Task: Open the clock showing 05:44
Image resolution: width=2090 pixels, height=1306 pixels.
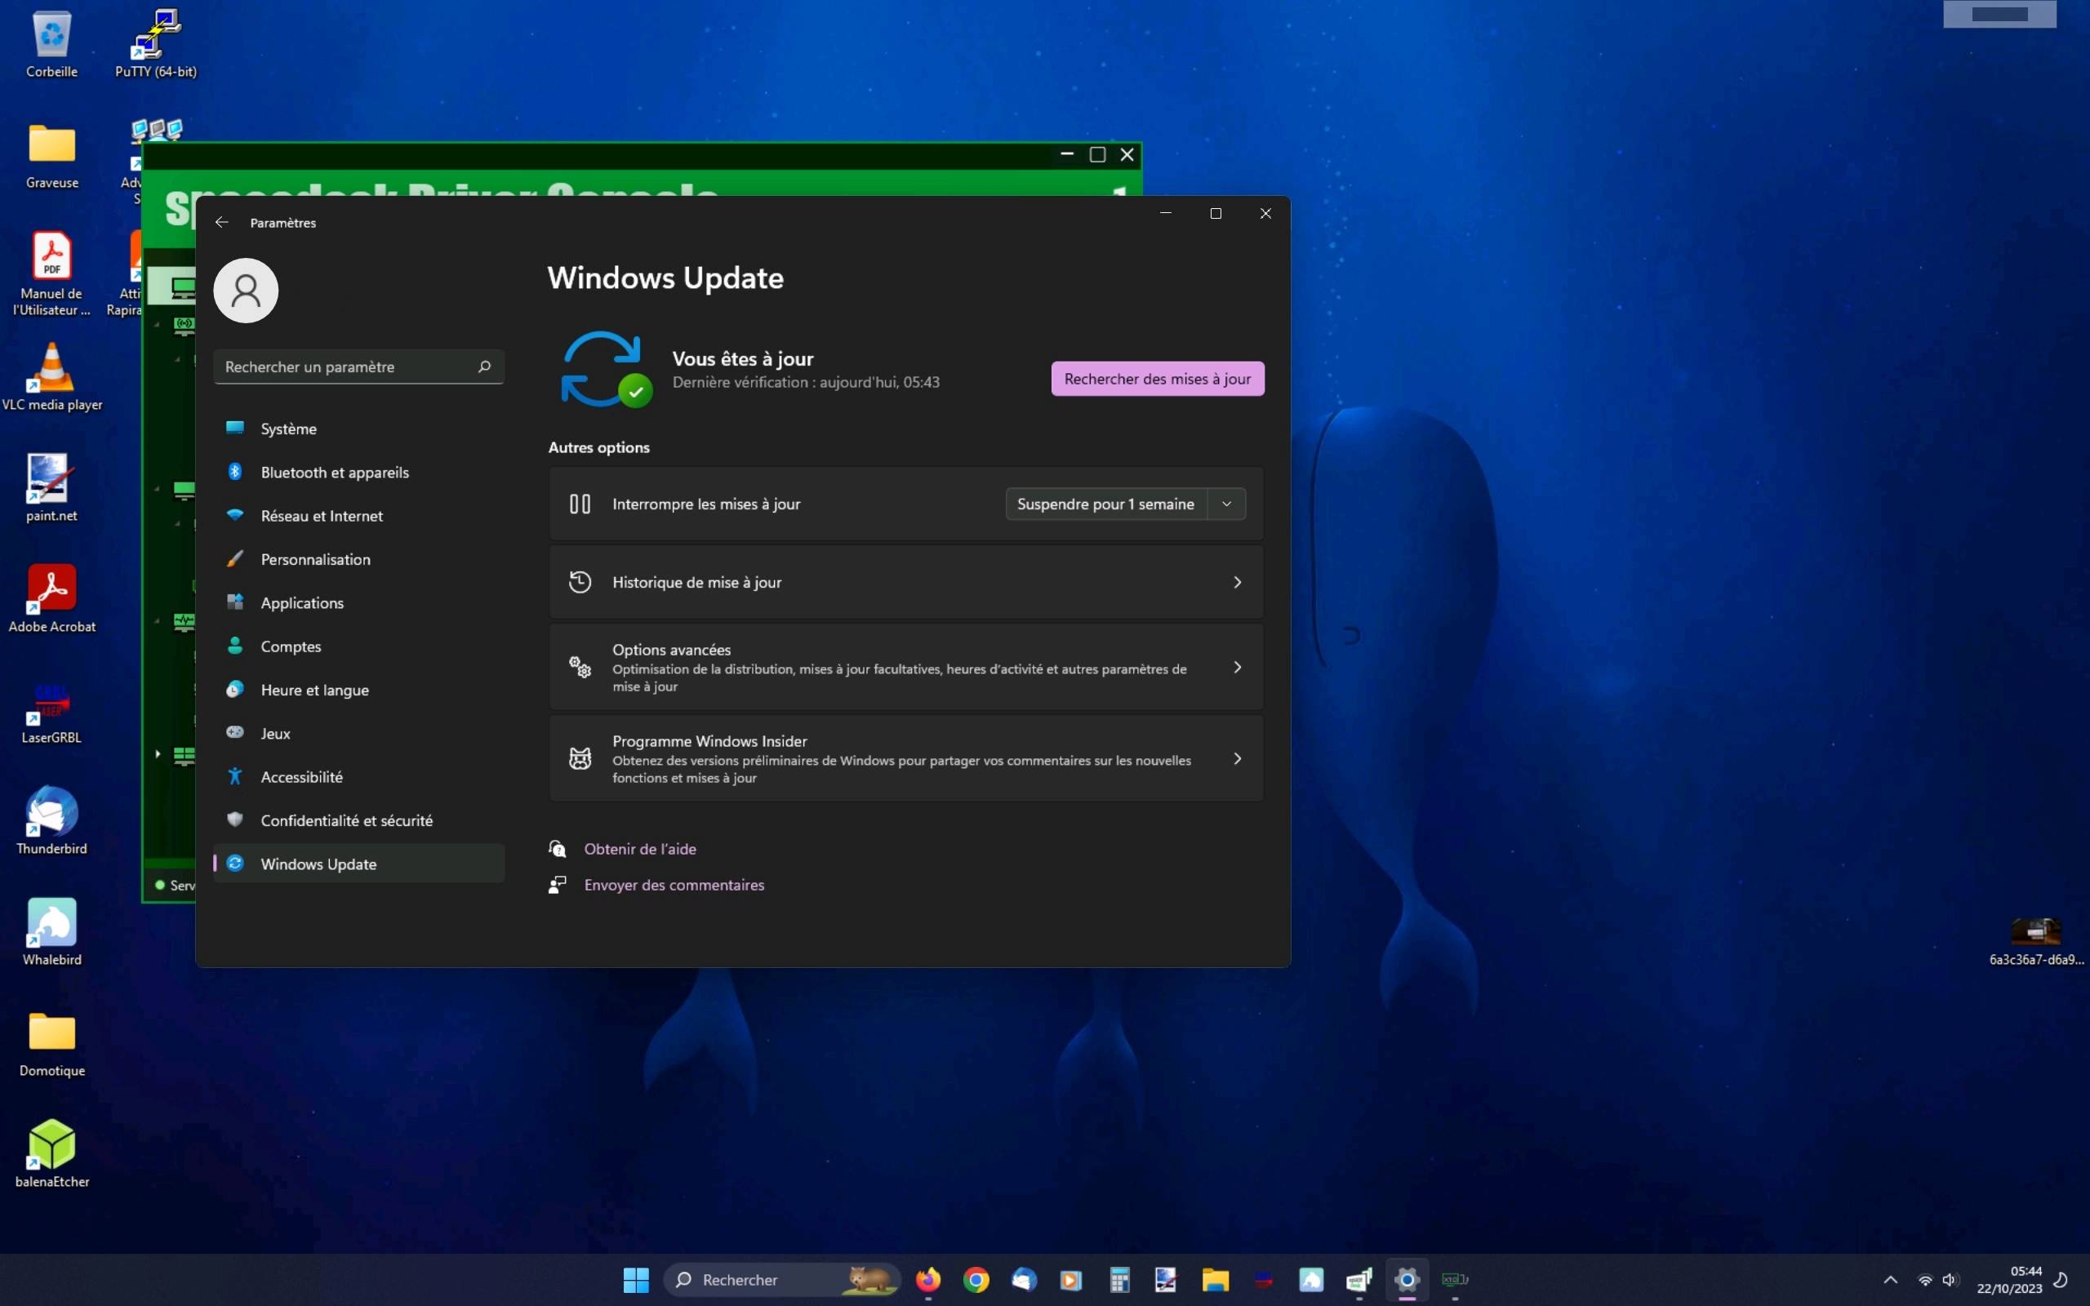Action: click(x=2009, y=1280)
